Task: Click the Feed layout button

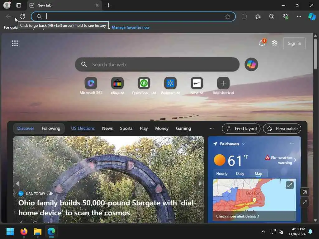Action: coord(241,129)
